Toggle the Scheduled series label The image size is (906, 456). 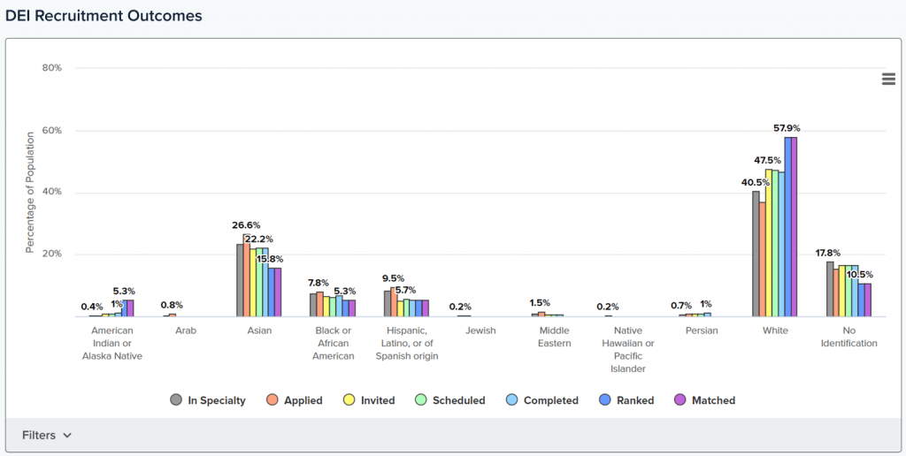click(458, 400)
